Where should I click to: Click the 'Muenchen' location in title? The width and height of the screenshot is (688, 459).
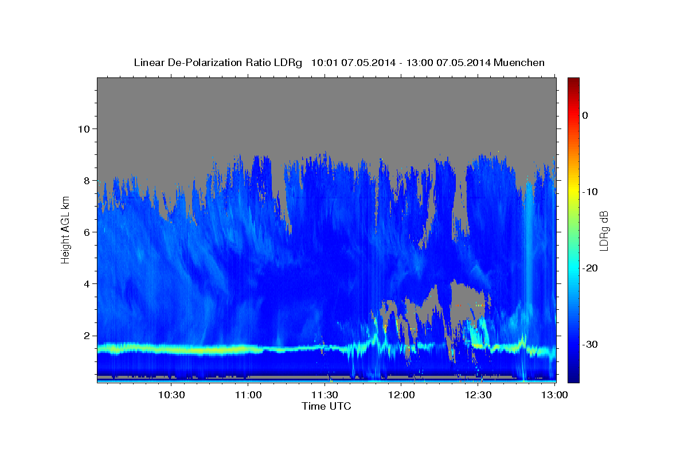coord(521,63)
